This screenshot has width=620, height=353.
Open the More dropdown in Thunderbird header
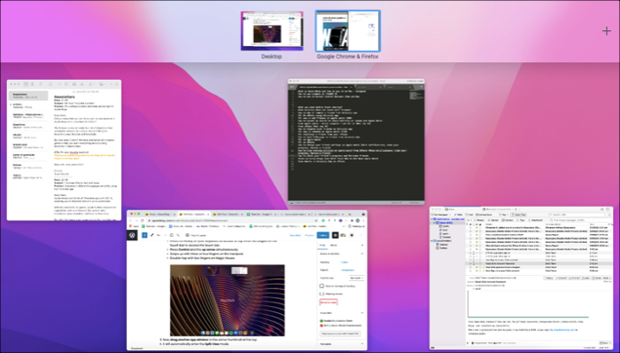click(607, 278)
